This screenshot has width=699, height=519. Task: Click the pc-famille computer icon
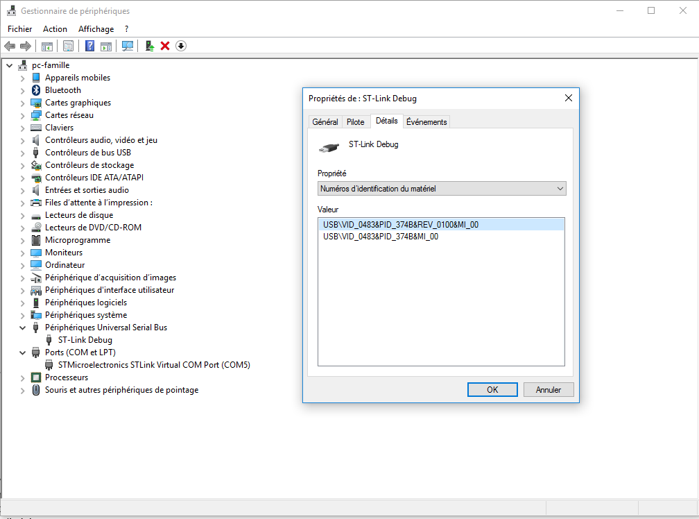pos(23,65)
